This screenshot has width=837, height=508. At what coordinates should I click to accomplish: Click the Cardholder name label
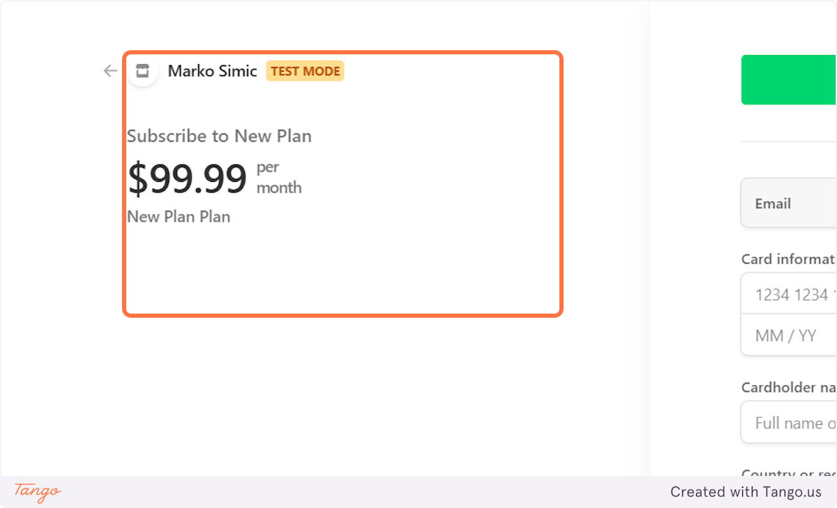pos(787,387)
